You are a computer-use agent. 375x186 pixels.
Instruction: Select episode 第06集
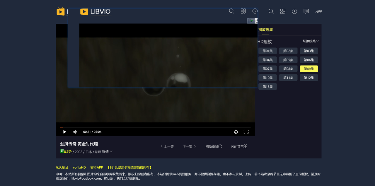309,60
